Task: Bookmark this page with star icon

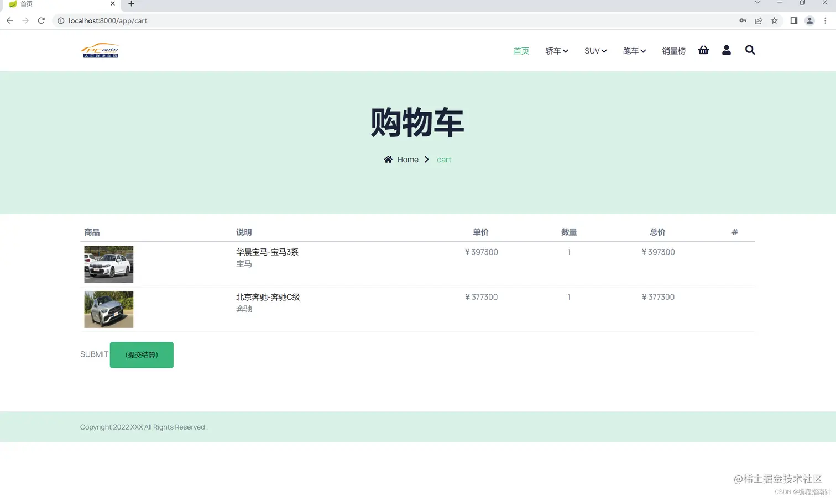Action: 774,20
